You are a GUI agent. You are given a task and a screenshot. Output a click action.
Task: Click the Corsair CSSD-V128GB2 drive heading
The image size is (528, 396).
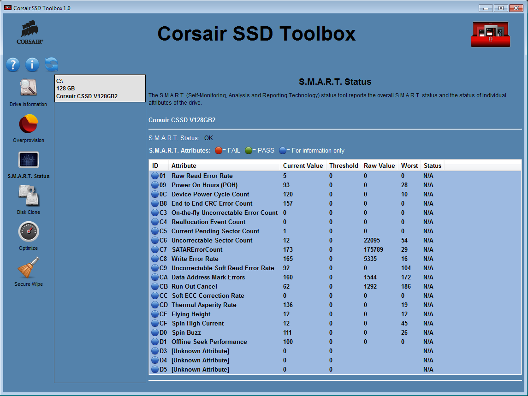(x=182, y=120)
